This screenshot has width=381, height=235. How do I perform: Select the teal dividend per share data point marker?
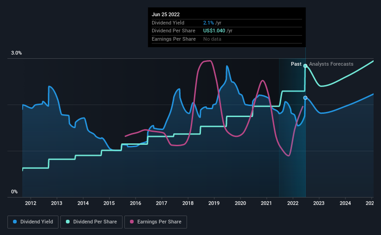pos(305,66)
